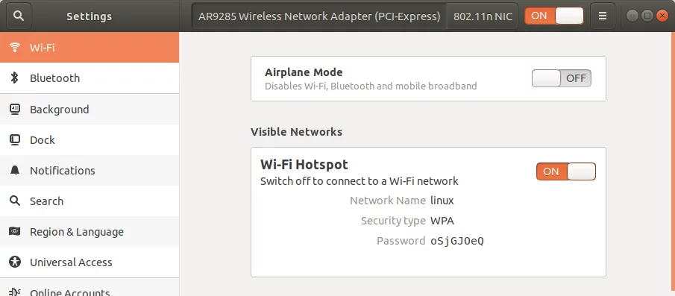The height and width of the screenshot is (296, 675).
Task: Click the Region & Language flag icon
Action: tap(15, 231)
